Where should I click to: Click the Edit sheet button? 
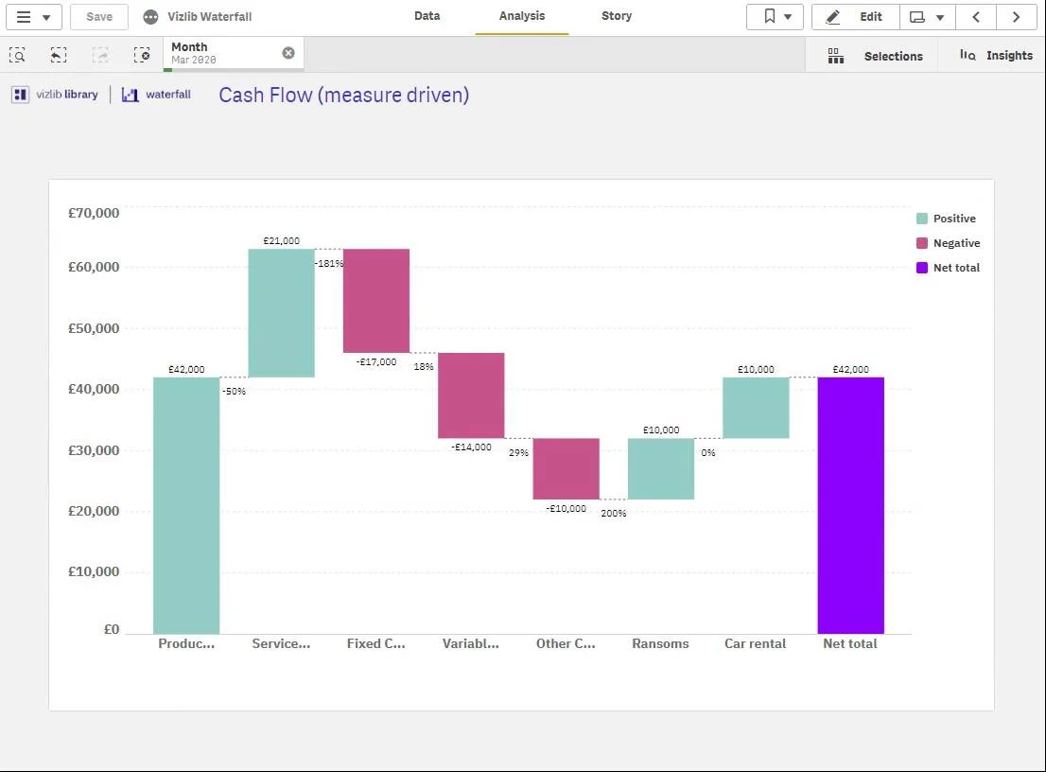point(856,17)
